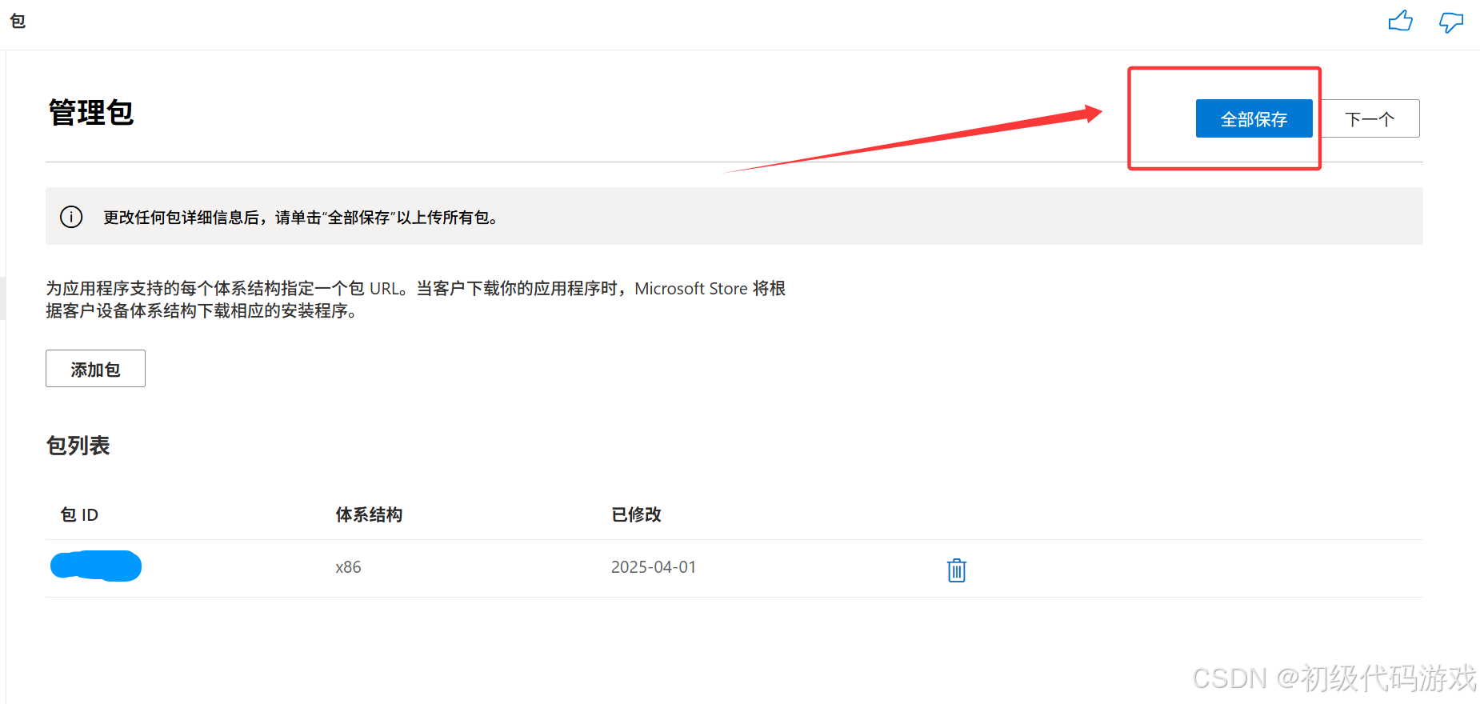The height and width of the screenshot is (704, 1480).
Task: Click the notice text about 全部保存
Action: 301,218
